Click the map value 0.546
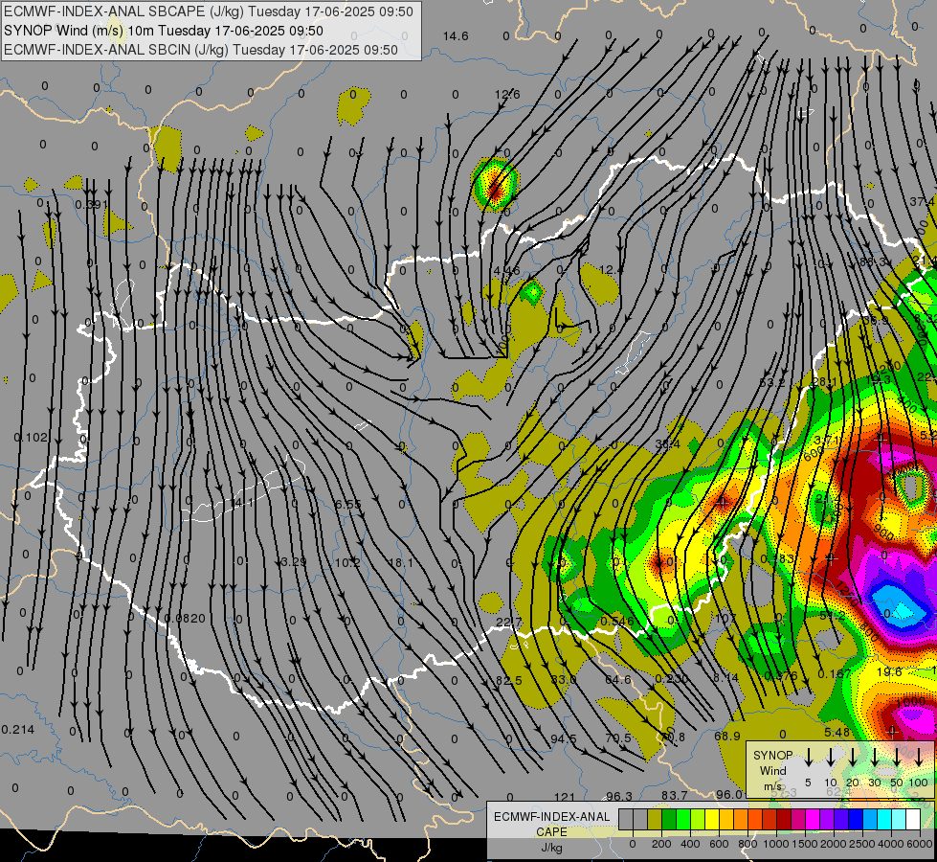This screenshot has width=937, height=862. click(617, 622)
